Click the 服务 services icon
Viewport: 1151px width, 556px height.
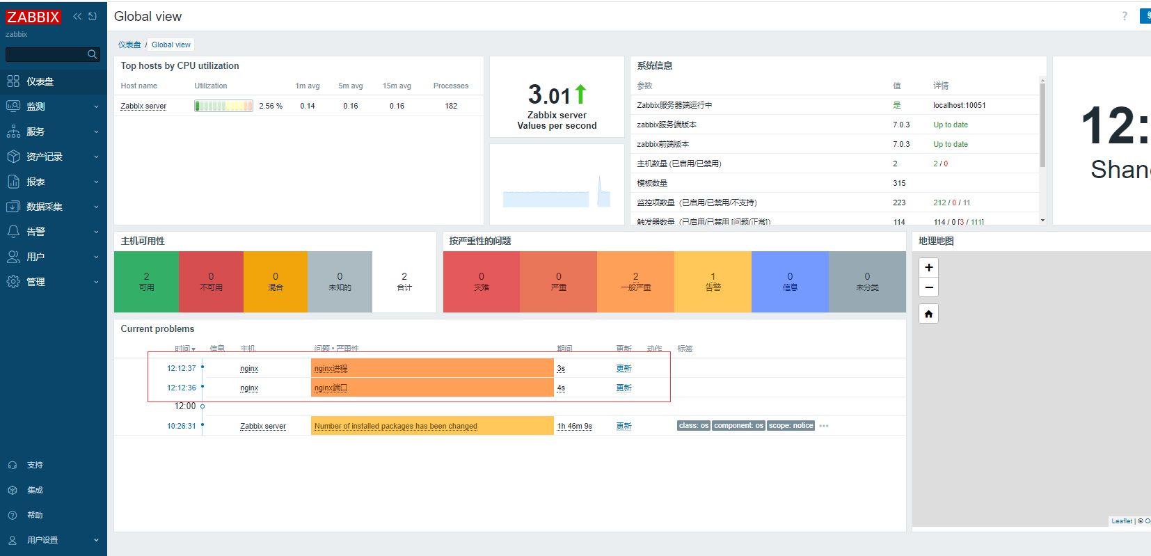click(13, 132)
